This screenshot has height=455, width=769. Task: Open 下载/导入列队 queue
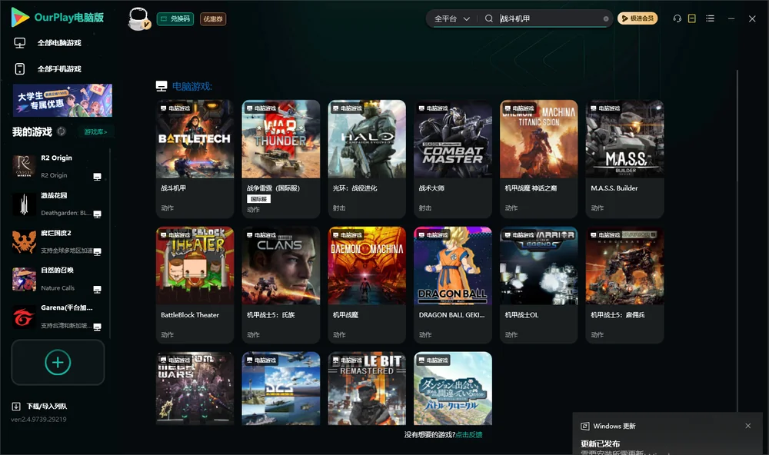coord(47,406)
